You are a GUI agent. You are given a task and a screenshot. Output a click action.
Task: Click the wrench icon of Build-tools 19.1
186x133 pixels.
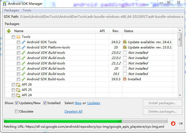tap(23, 74)
